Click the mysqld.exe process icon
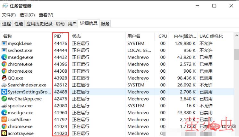The width and height of the screenshot is (239, 137). [x=4, y=43]
